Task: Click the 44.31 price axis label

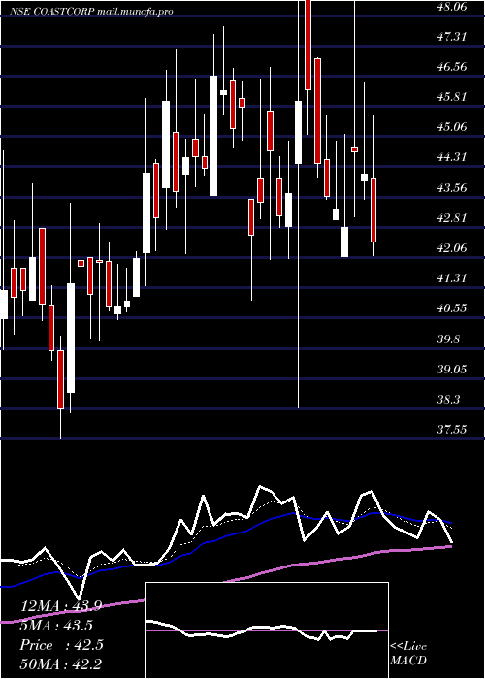Action: click(452, 157)
